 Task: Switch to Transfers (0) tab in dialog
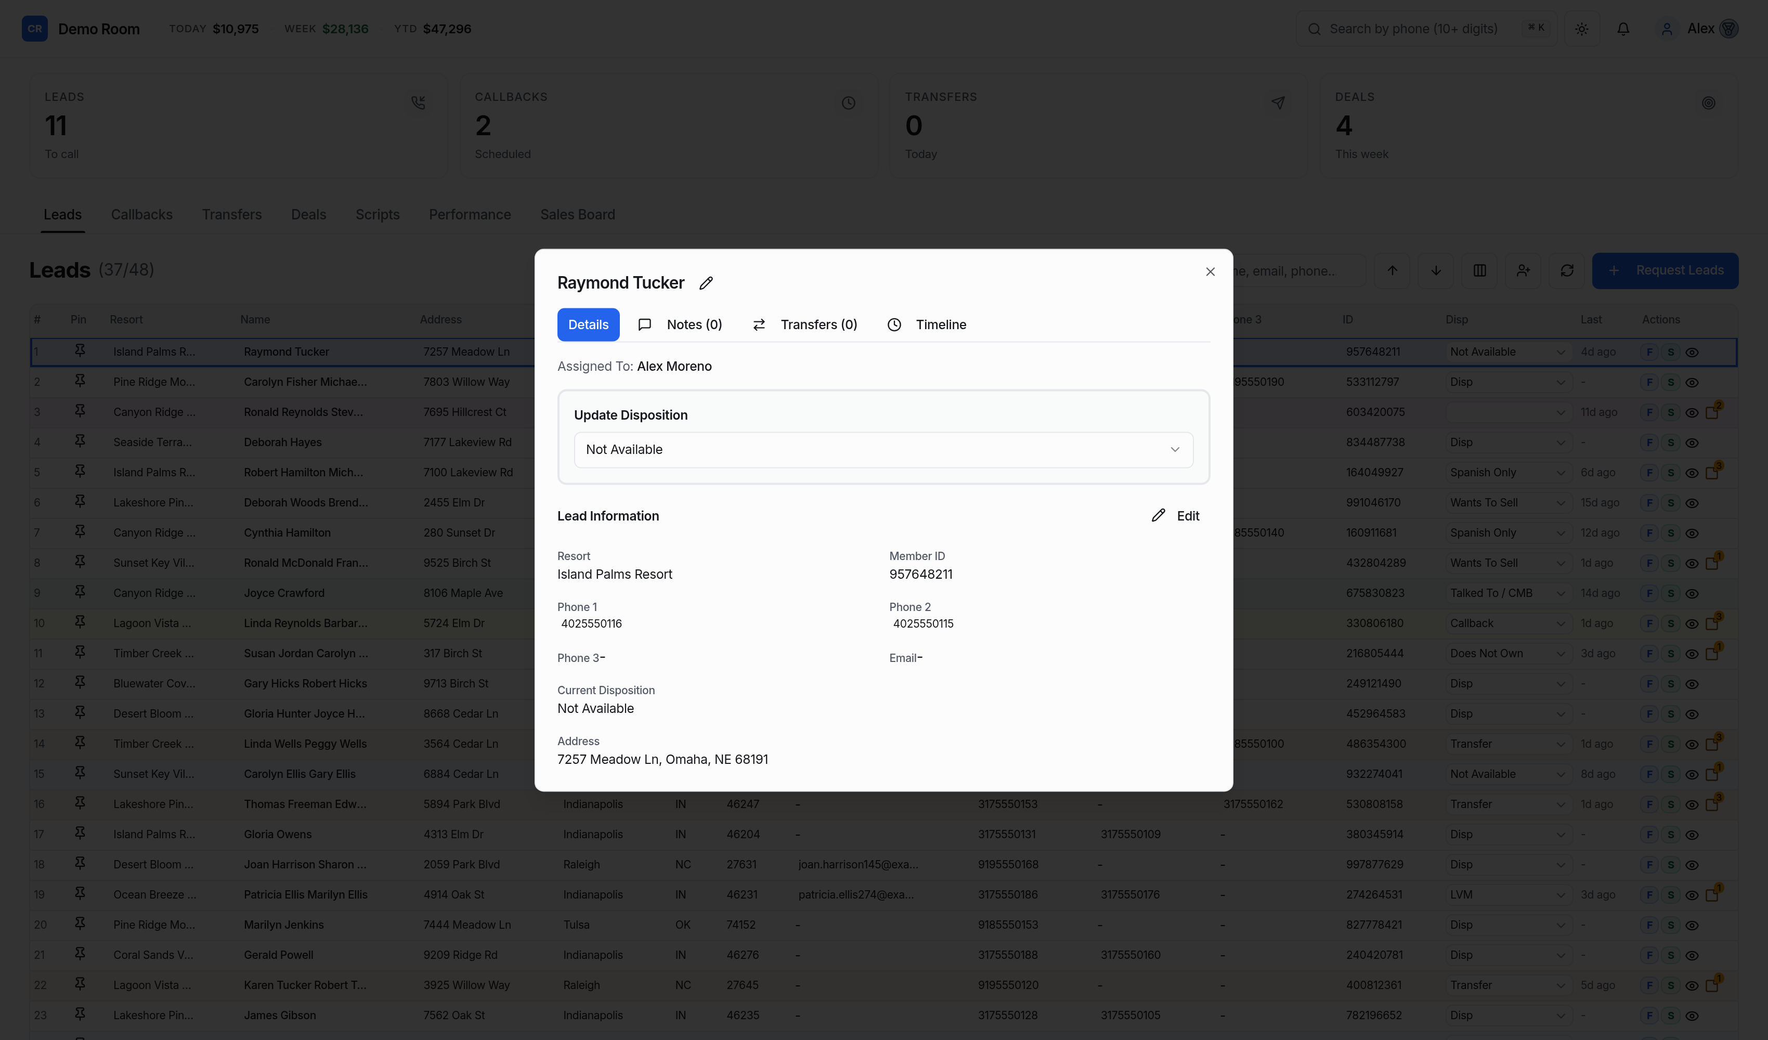(x=805, y=324)
